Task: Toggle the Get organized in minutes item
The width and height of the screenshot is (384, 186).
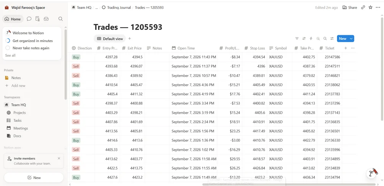Action: (8, 41)
